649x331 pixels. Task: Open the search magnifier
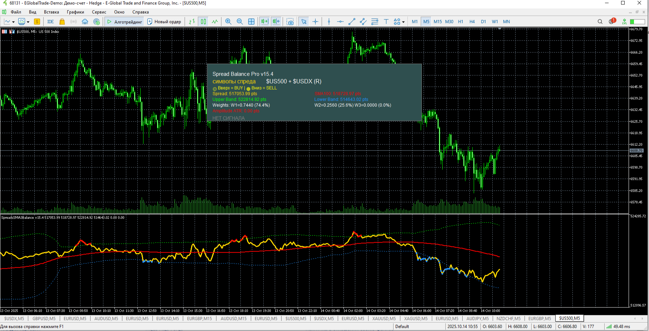[x=600, y=21]
